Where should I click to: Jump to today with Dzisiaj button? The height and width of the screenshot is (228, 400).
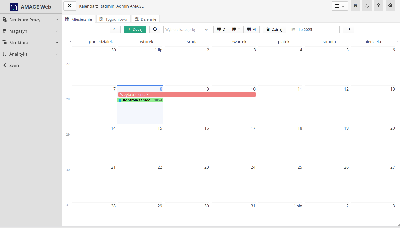click(274, 29)
